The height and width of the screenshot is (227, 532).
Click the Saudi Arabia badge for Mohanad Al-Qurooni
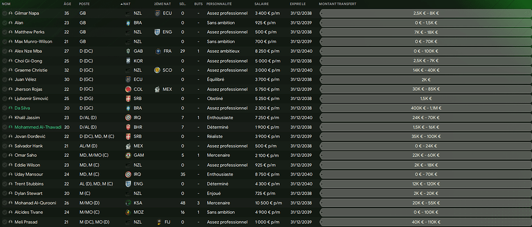128,203
